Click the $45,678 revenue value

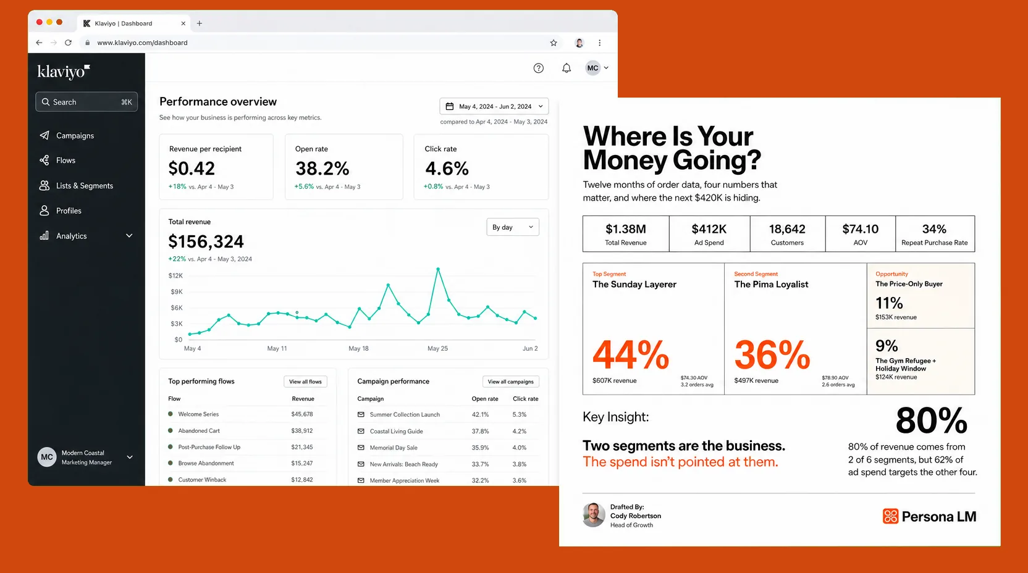[x=302, y=414]
